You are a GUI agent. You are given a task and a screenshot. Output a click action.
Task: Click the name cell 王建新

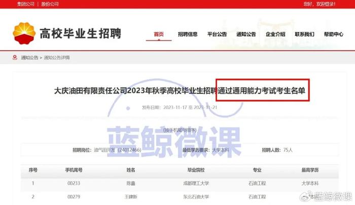131,197
